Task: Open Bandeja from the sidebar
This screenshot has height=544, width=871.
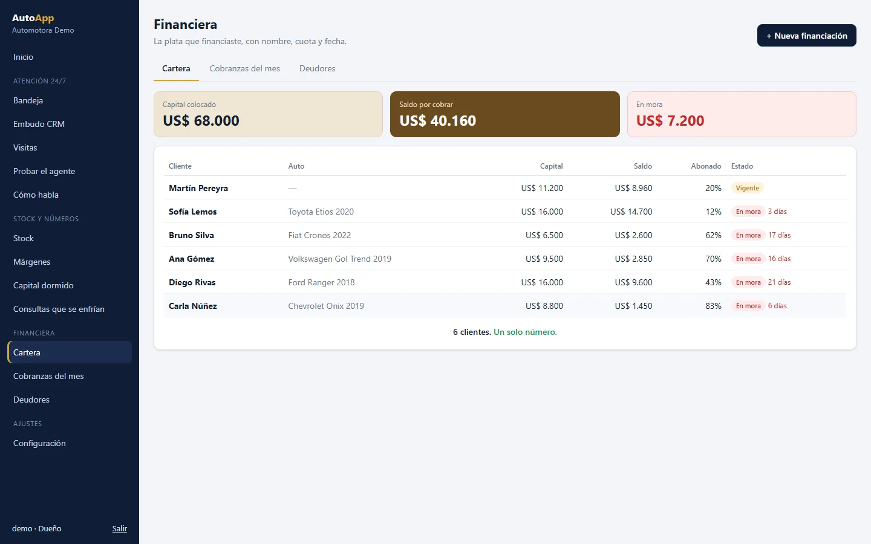Action: pyautogui.click(x=70, y=100)
